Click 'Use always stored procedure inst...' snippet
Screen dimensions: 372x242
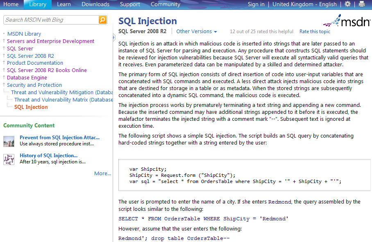[57, 144]
